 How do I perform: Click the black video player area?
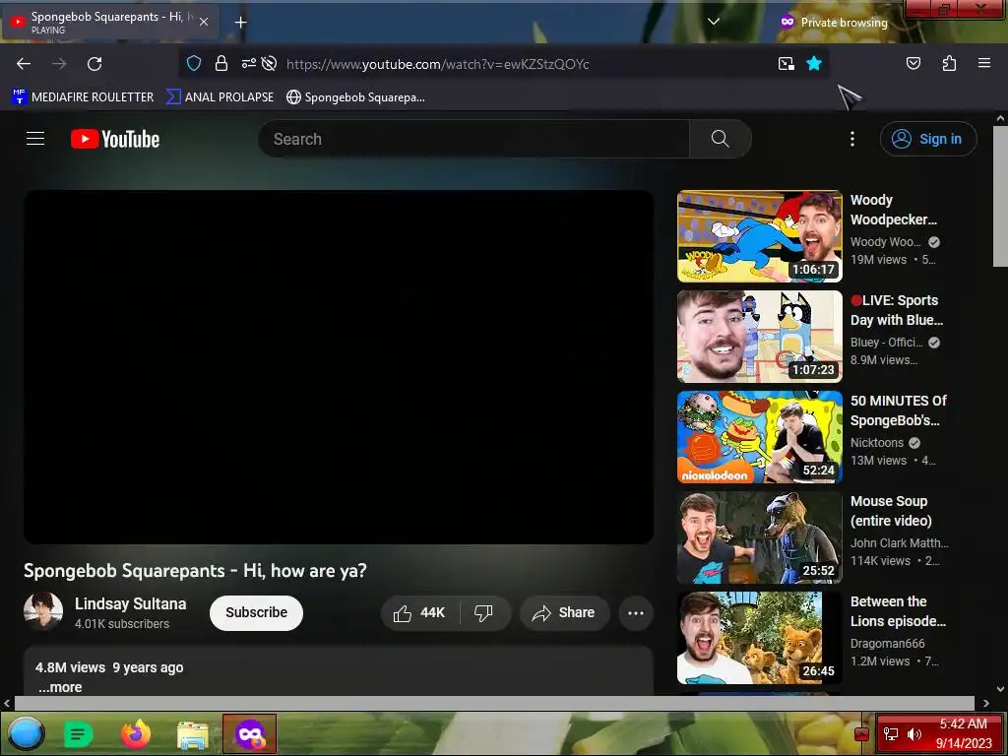(339, 367)
